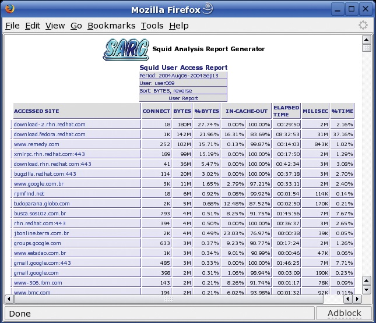Open www-306.ibm.com link
Image resolution: width=376 pixels, height=323 pixels.
pos(38,283)
